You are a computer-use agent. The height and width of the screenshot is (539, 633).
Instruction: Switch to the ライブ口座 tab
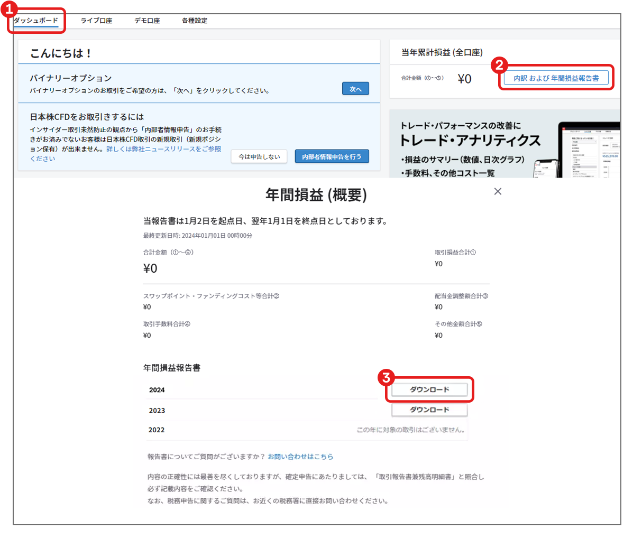[x=96, y=20]
